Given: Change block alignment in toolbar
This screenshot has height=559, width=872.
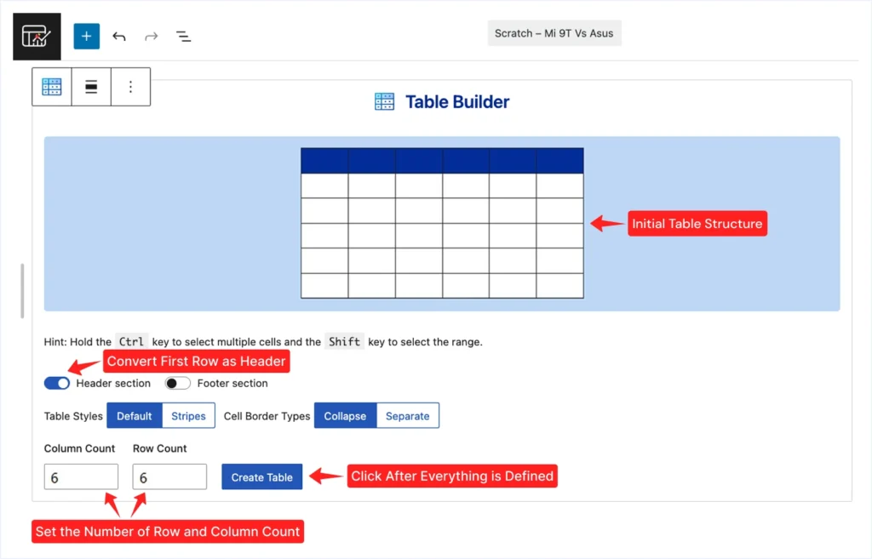Looking at the screenshot, I should coord(91,87).
